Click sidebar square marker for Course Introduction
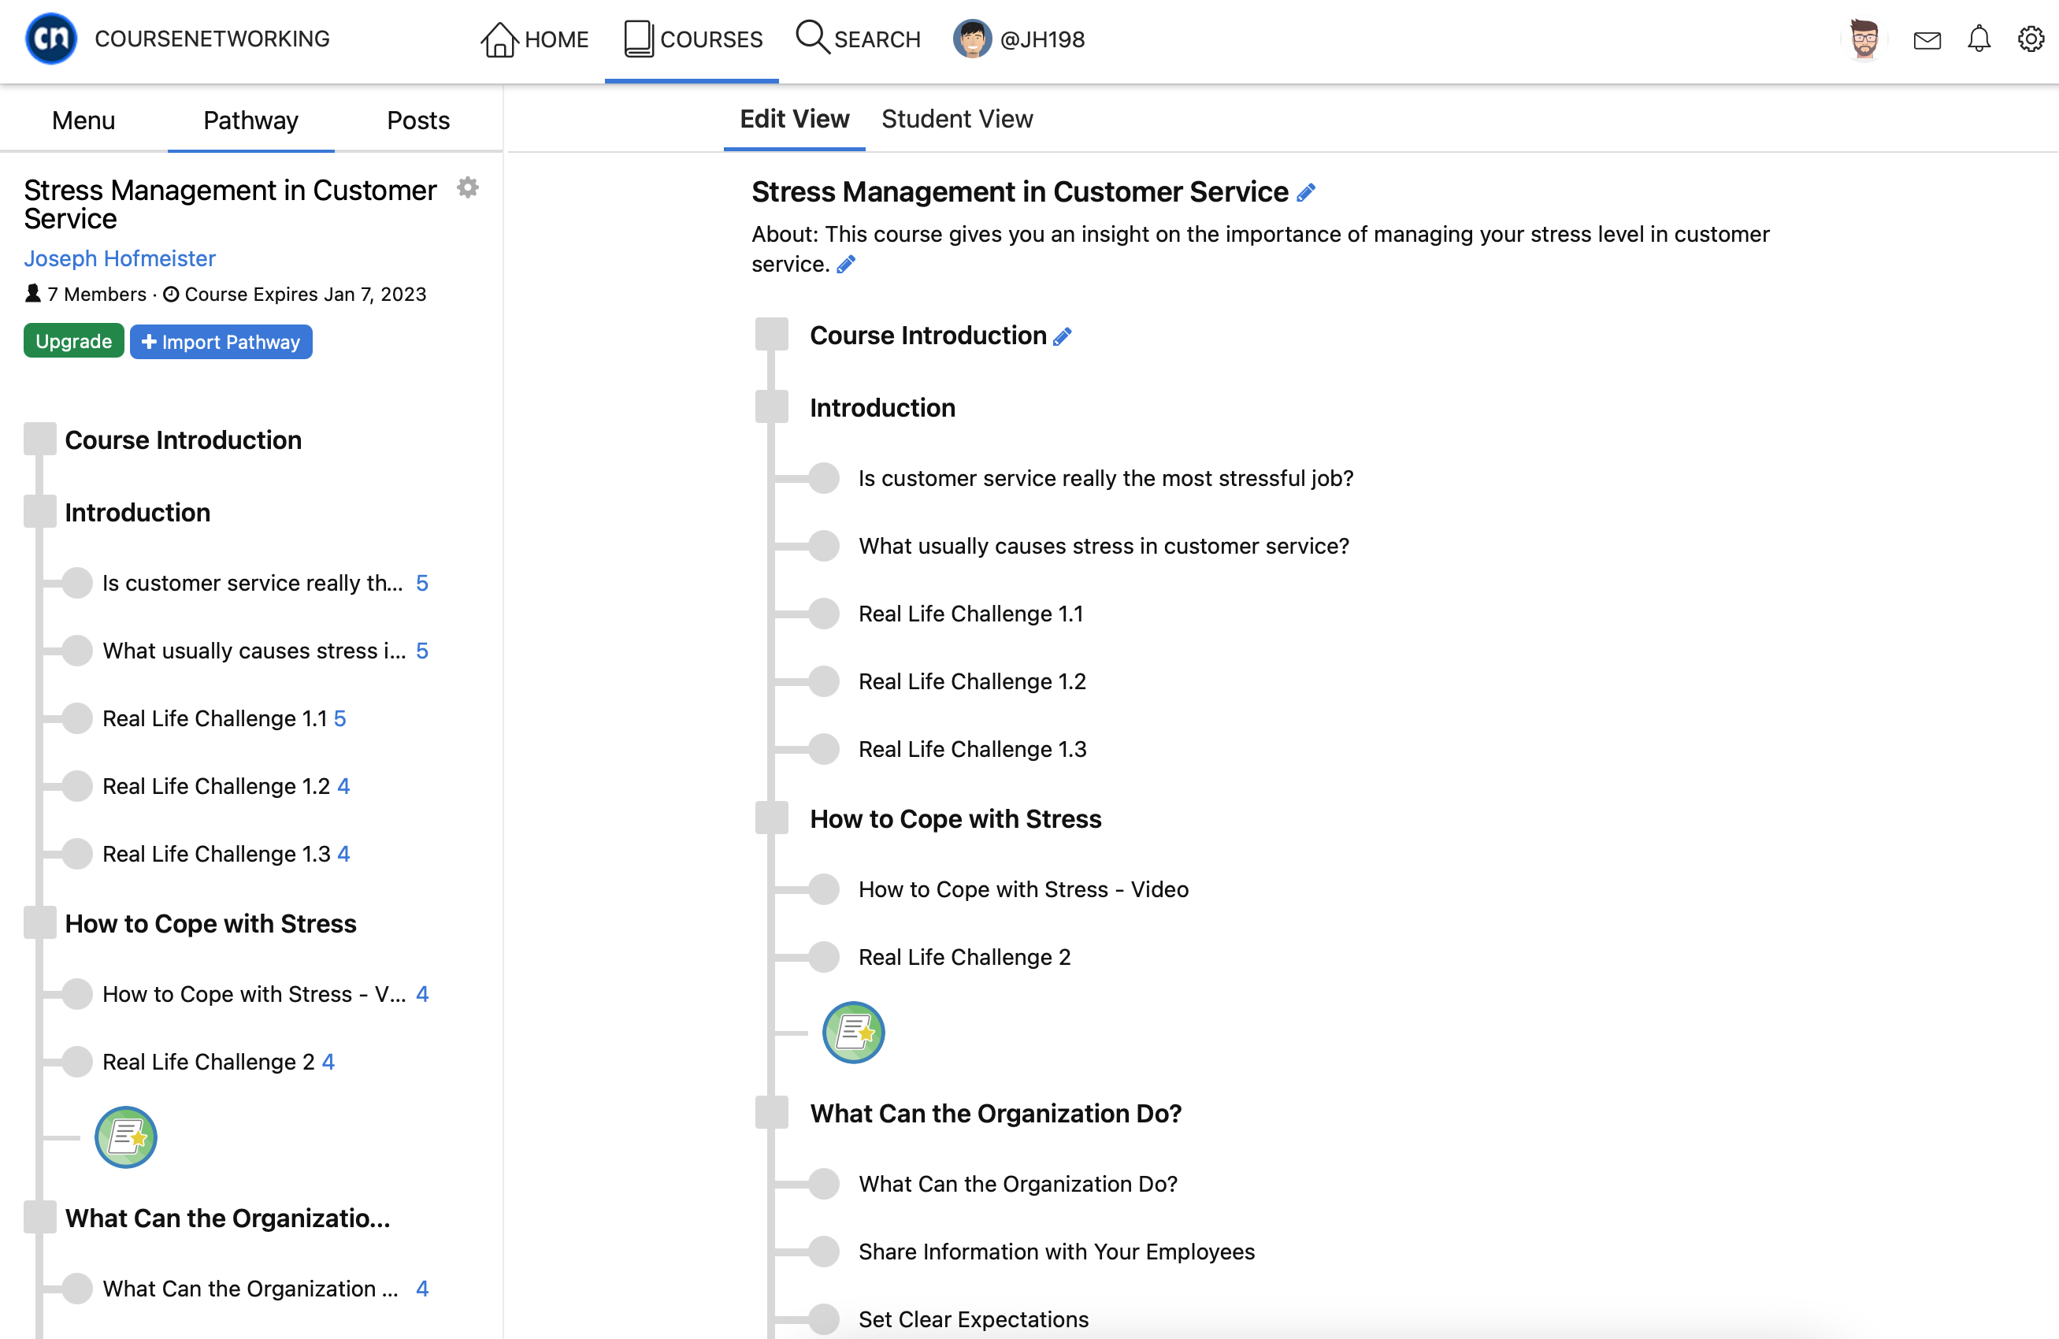The width and height of the screenshot is (2059, 1339). pos(40,440)
